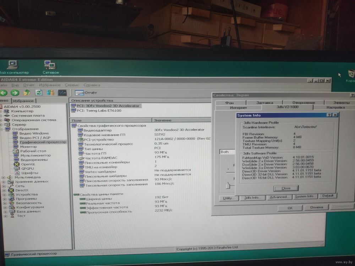Select OpenGL tree item
The width and height of the screenshot is (355, 266).
(28, 164)
